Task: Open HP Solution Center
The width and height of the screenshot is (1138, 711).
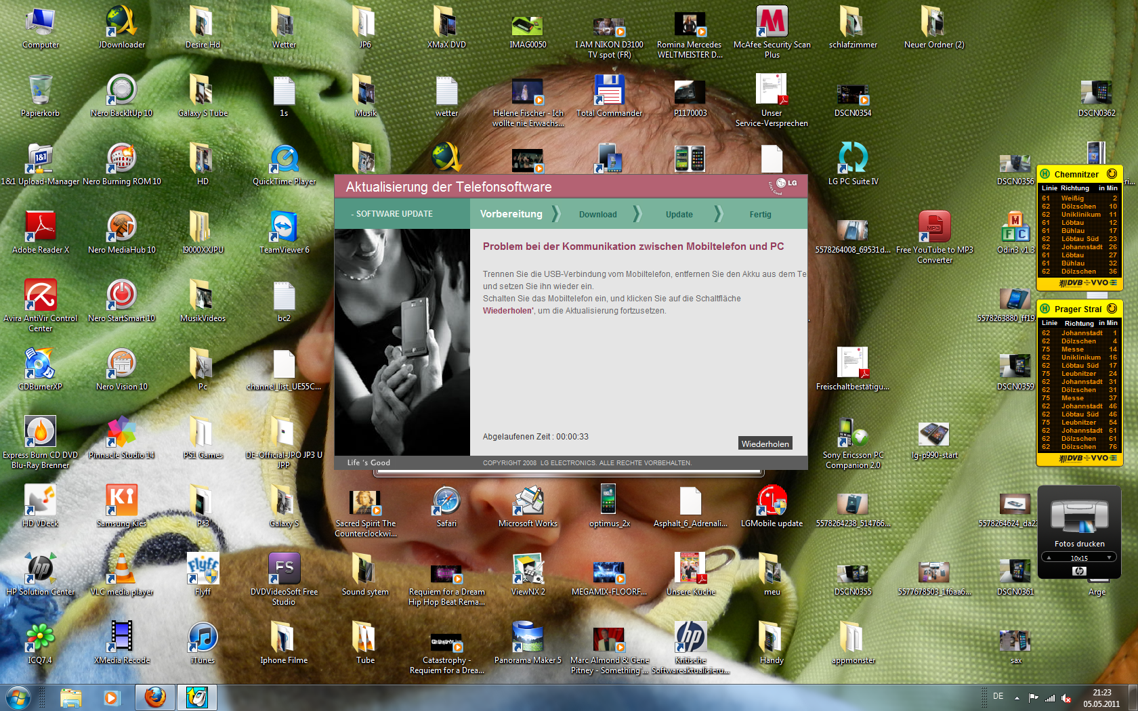Action: point(41,574)
